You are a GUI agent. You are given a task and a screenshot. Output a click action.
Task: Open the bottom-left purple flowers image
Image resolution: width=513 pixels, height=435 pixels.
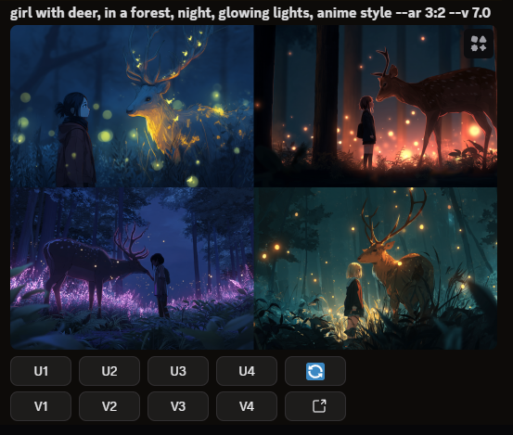pos(132,269)
